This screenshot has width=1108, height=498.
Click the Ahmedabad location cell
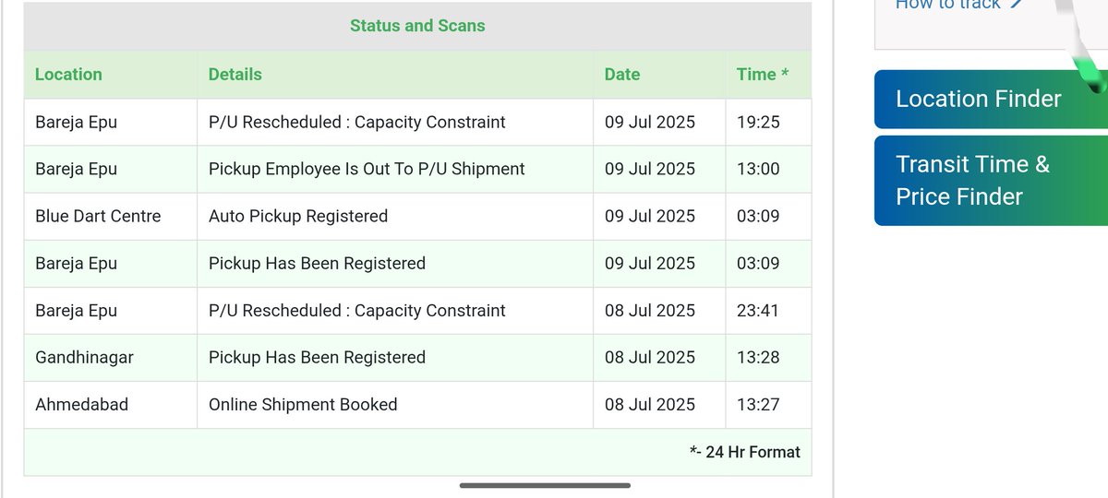click(81, 405)
